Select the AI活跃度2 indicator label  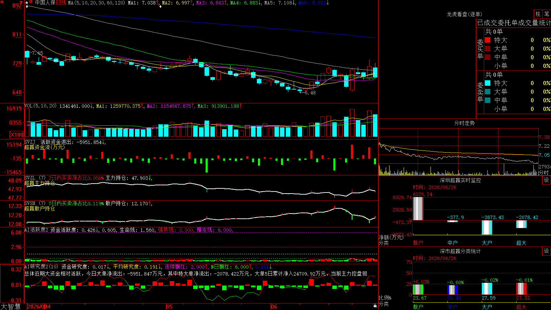click(37, 230)
